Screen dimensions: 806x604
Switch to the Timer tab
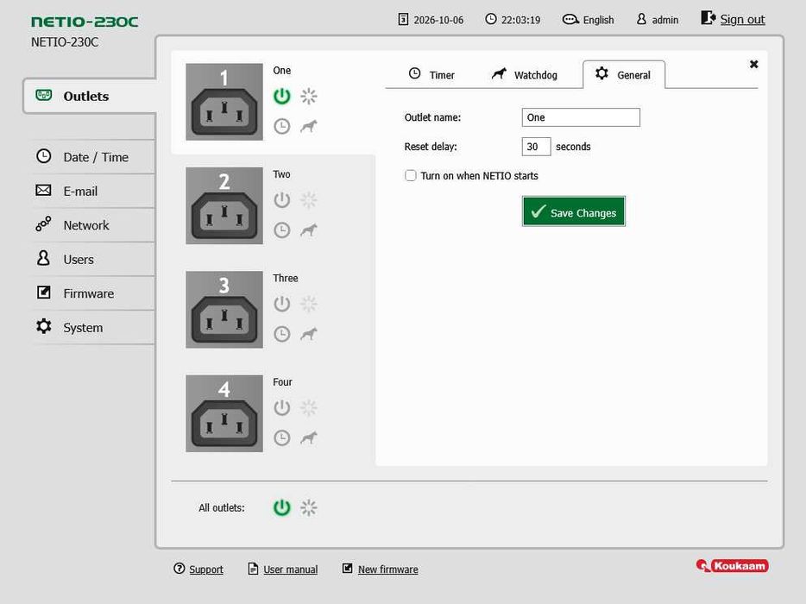point(431,75)
